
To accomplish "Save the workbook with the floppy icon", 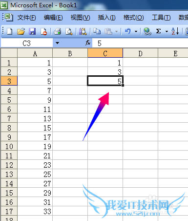I will pos(32,31).
